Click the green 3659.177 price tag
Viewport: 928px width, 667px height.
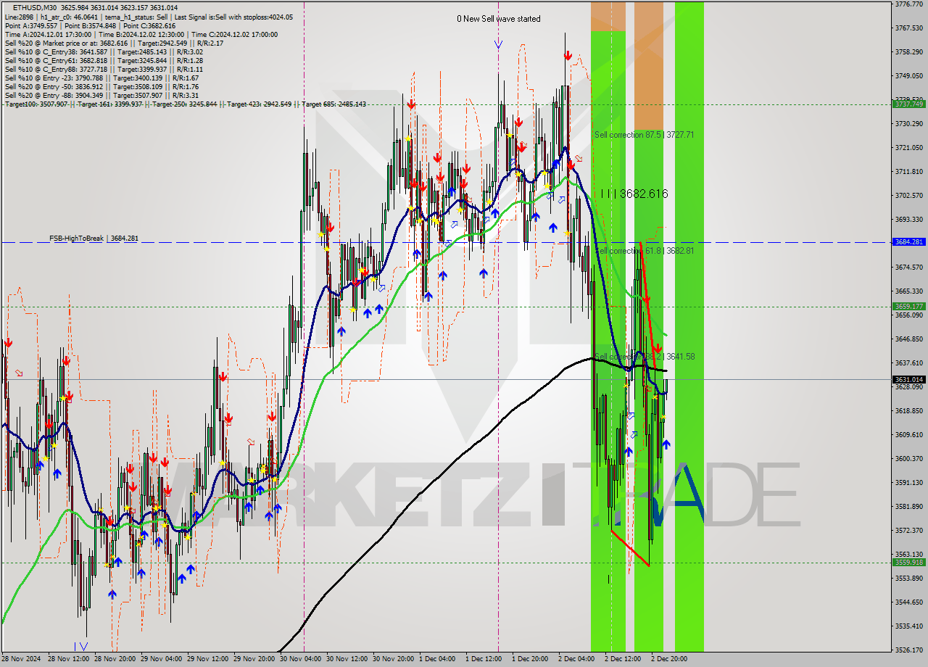point(908,307)
